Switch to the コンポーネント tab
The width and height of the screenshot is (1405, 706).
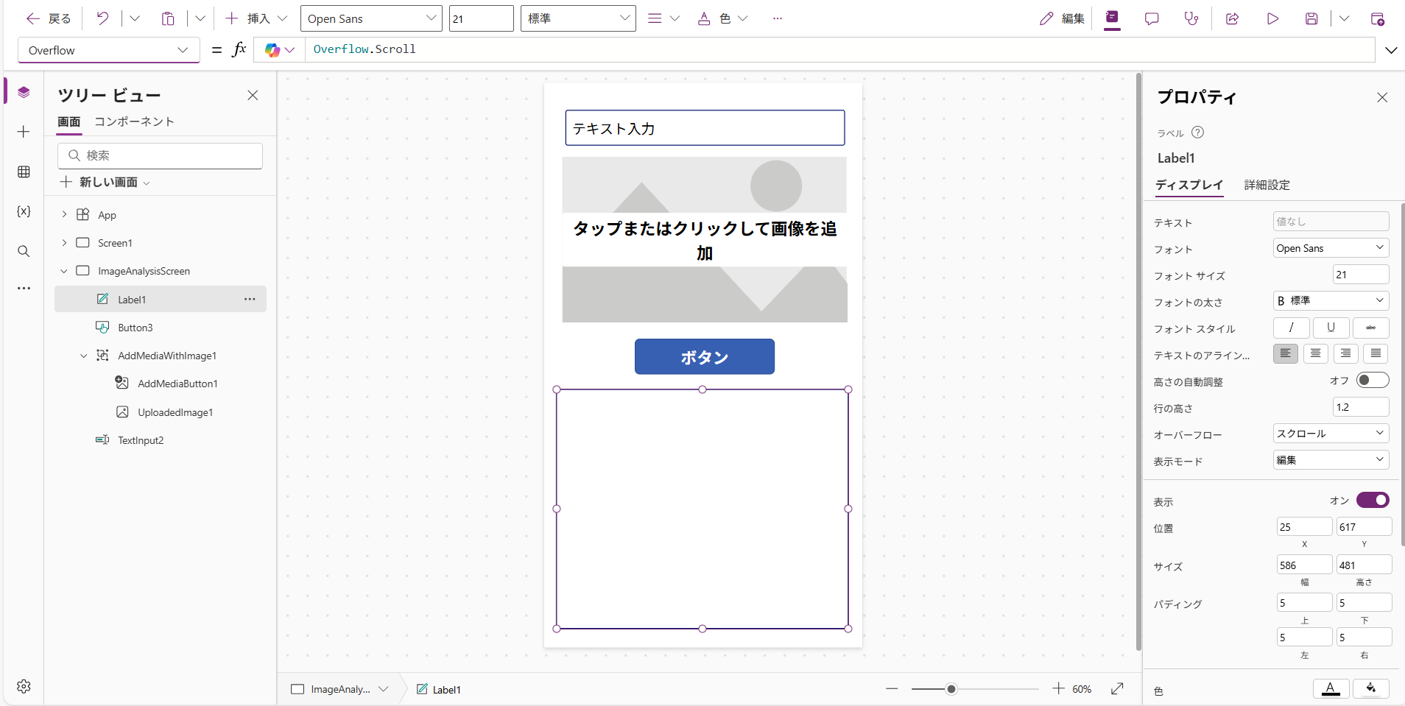point(134,121)
